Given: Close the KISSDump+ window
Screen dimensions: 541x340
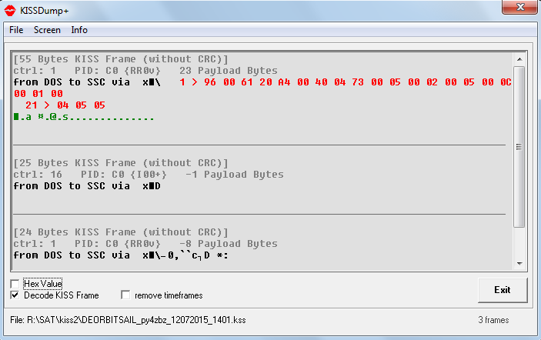Looking at the screenshot, I should 520,7.
